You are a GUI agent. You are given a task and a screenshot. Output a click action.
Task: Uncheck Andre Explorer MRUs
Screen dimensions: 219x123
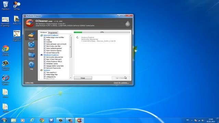(45, 61)
